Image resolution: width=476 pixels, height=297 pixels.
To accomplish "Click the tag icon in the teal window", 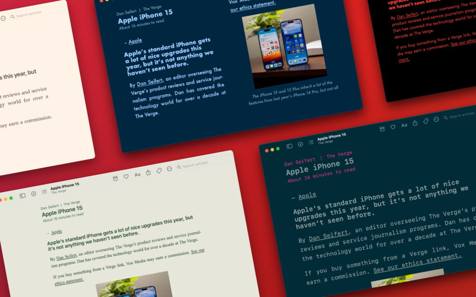I will point(426,121).
